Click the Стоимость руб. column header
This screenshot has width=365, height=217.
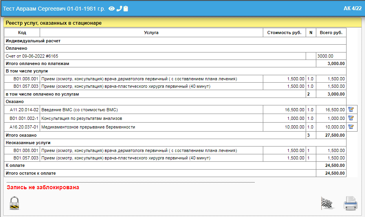(284, 33)
